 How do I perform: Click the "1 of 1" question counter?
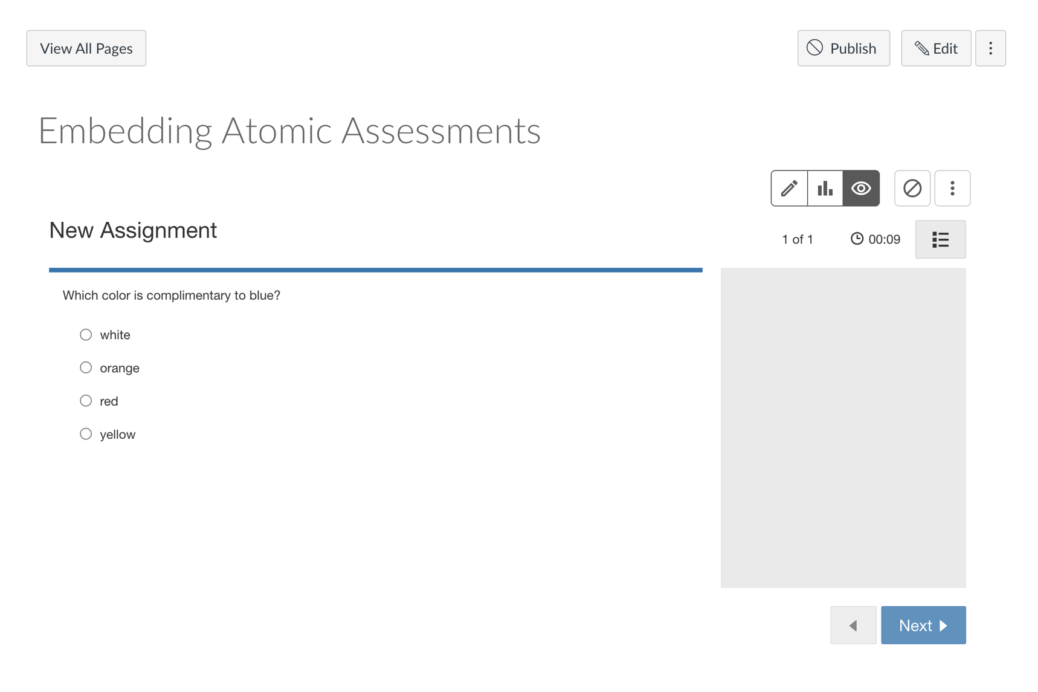[x=798, y=239]
